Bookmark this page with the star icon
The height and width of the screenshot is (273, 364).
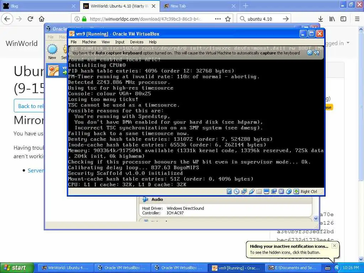pyautogui.click(x=228, y=19)
